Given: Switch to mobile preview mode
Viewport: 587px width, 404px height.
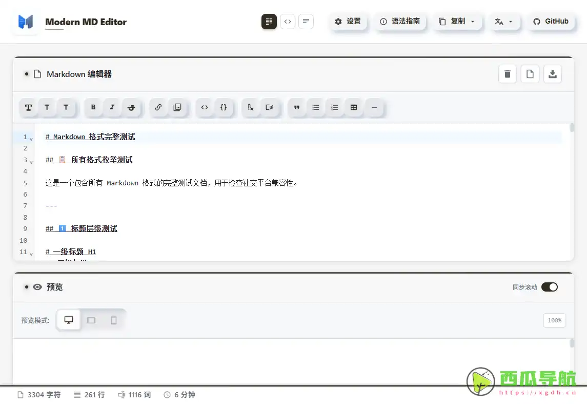Looking at the screenshot, I should pos(113,320).
